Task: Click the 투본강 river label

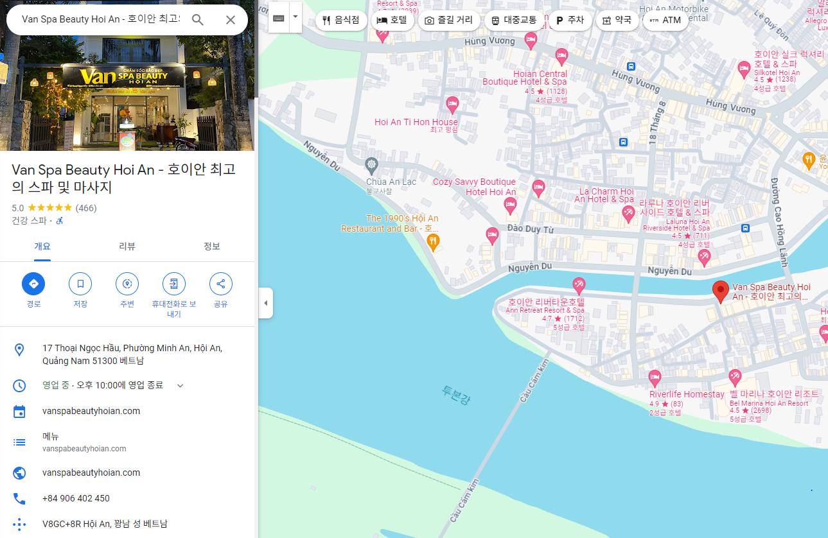Action: point(456,394)
